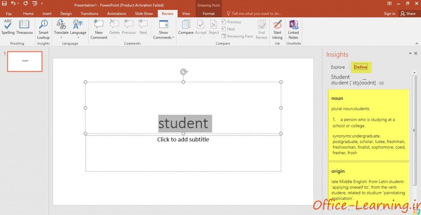421x215 pixels.
Task: Open Ribbon Display Options icon
Action: pos(389,4)
